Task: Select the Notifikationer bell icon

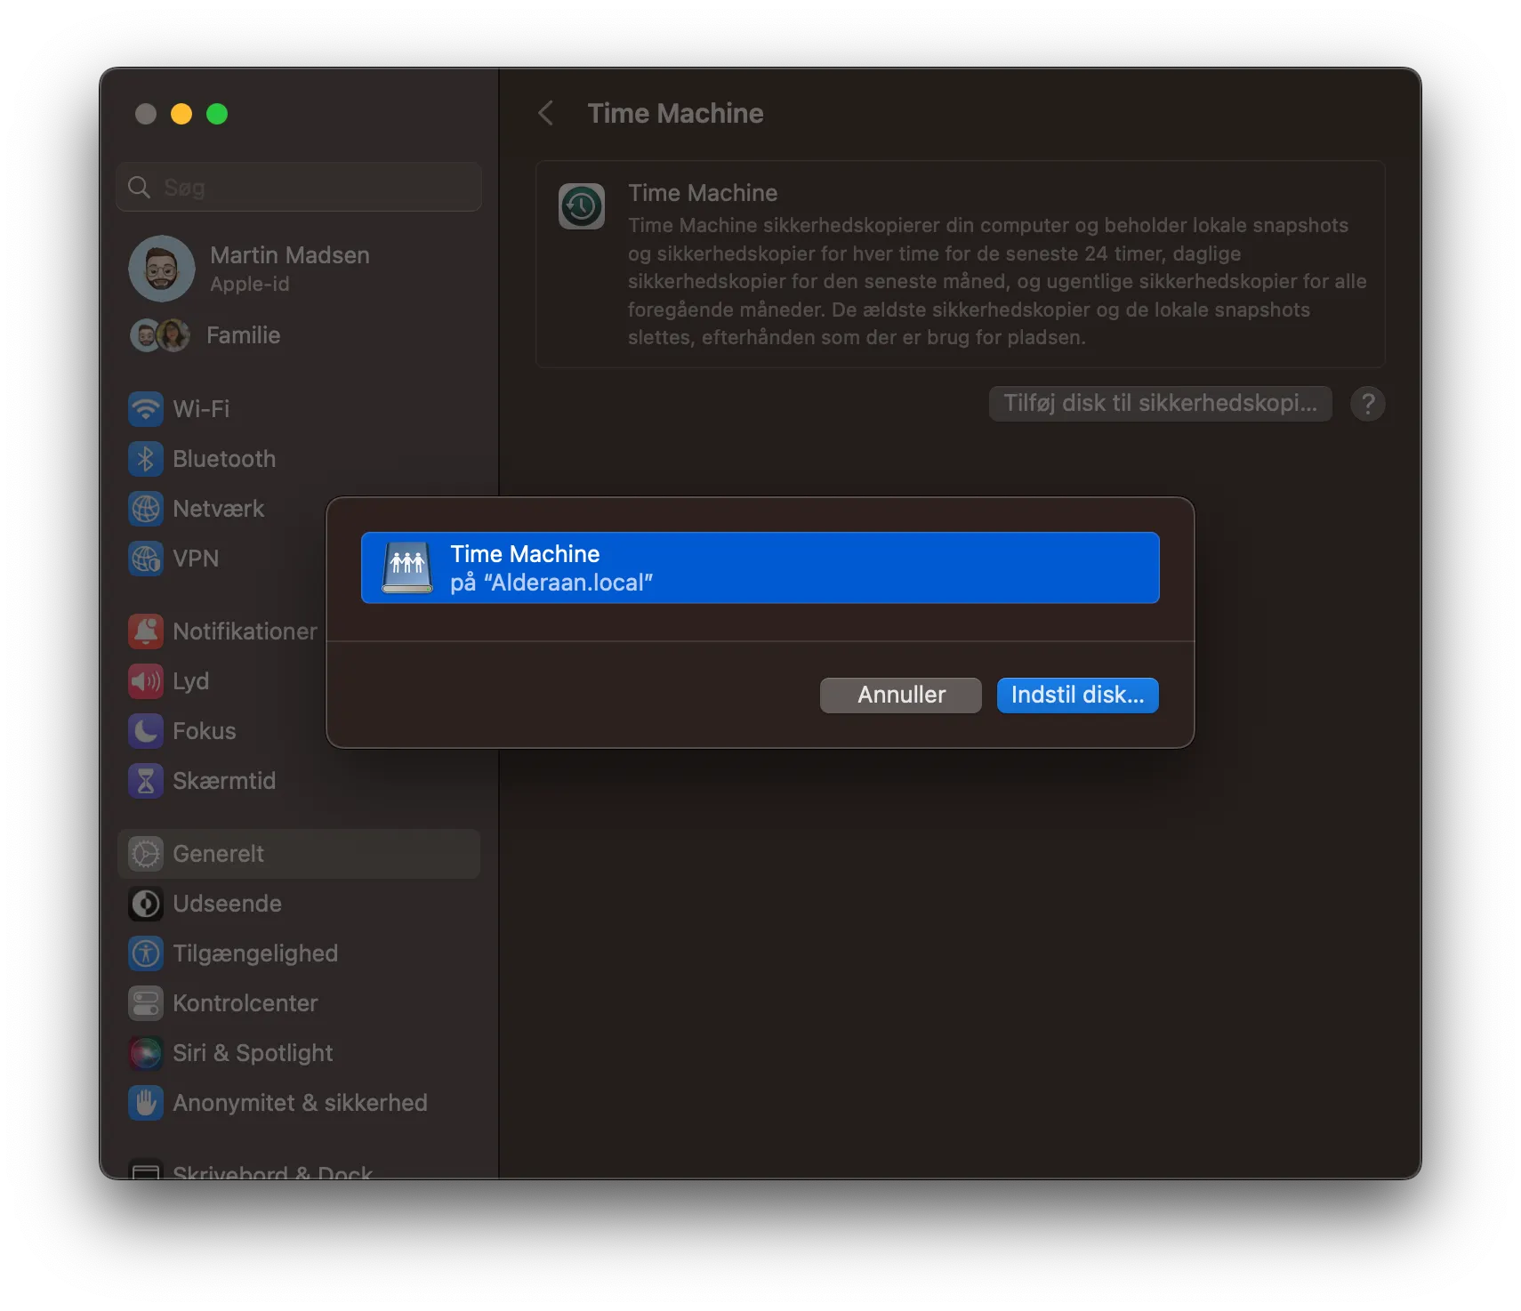Action: point(146,631)
